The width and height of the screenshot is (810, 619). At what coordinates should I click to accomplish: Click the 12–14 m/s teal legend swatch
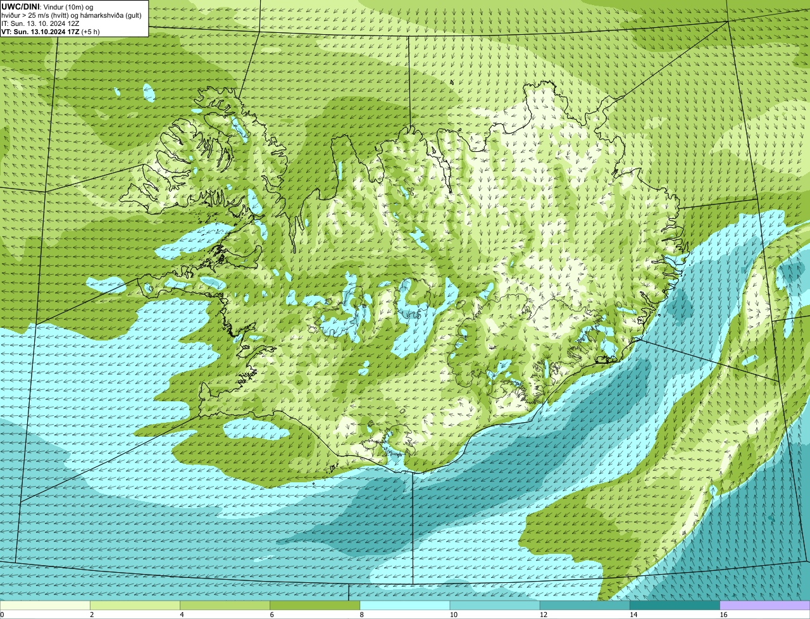585,605
